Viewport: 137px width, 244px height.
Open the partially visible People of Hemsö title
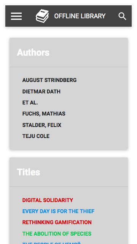coord(52,243)
